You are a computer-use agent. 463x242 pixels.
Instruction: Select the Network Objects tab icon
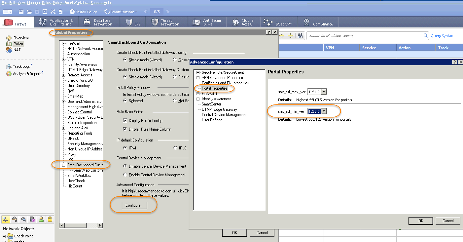pyautogui.click(x=6, y=219)
